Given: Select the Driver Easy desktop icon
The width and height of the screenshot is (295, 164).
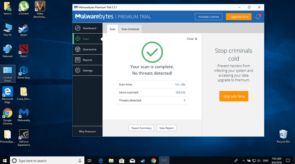Looking at the screenshot, I should [x=24, y=72].
